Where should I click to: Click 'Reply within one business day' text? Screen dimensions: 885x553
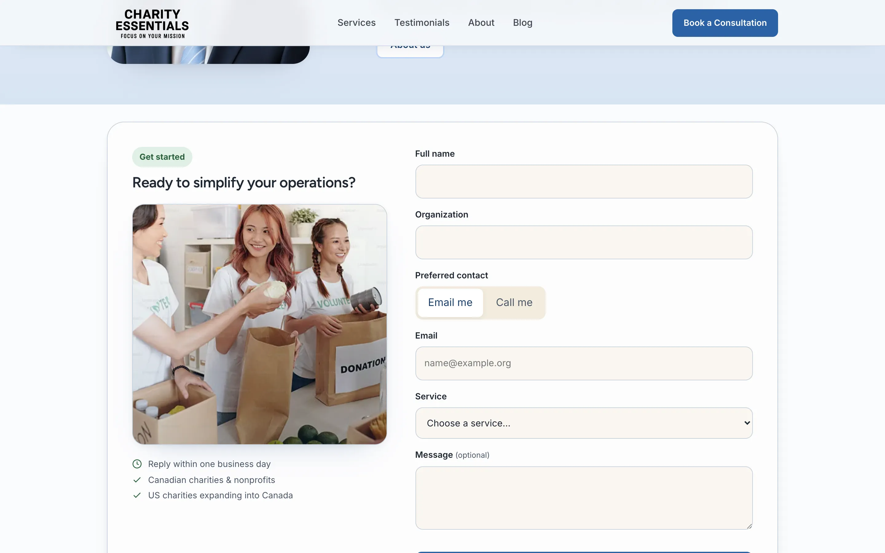209,464
